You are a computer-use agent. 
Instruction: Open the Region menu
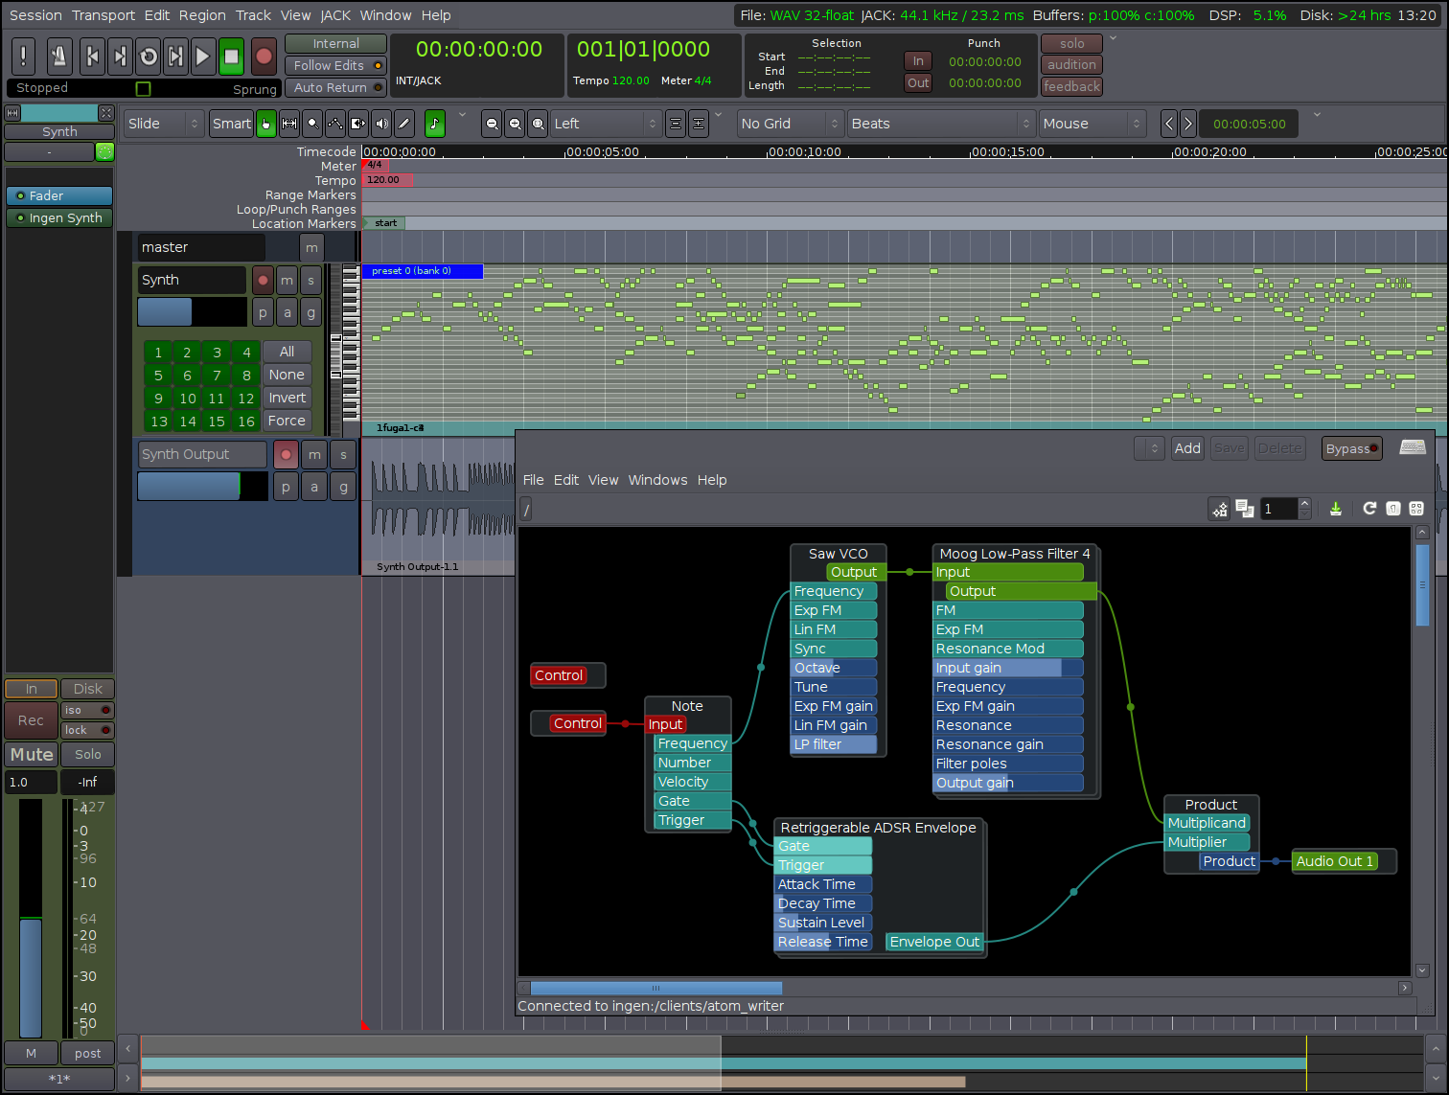[202, 15]
